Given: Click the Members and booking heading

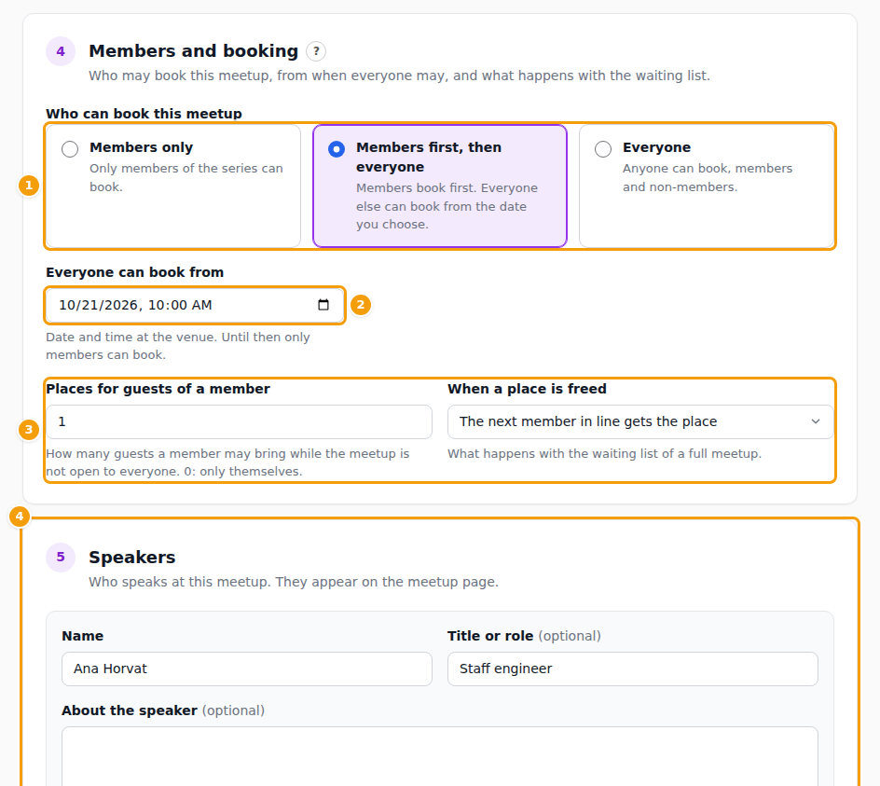Looking at the screenshot, I should pos(194,51).
